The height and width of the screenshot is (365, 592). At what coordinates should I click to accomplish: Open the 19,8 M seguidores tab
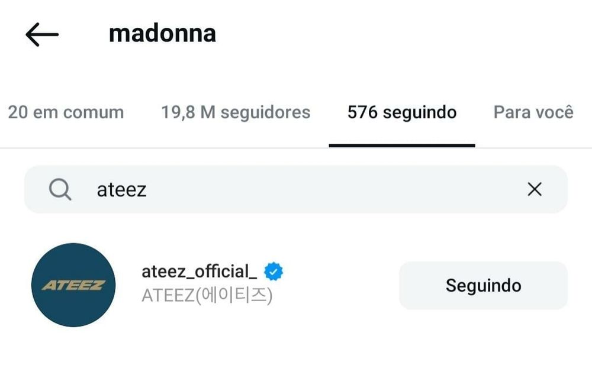click(236, 112)
